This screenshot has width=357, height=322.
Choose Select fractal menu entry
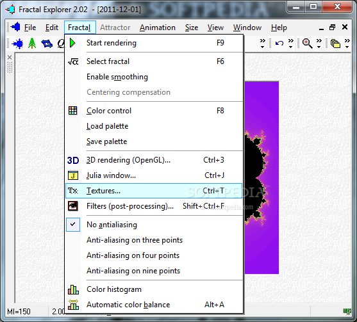click(x=154, y=61)
